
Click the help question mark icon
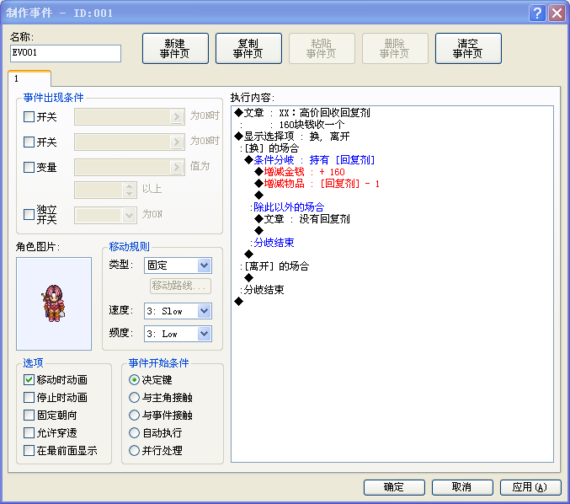537,13
